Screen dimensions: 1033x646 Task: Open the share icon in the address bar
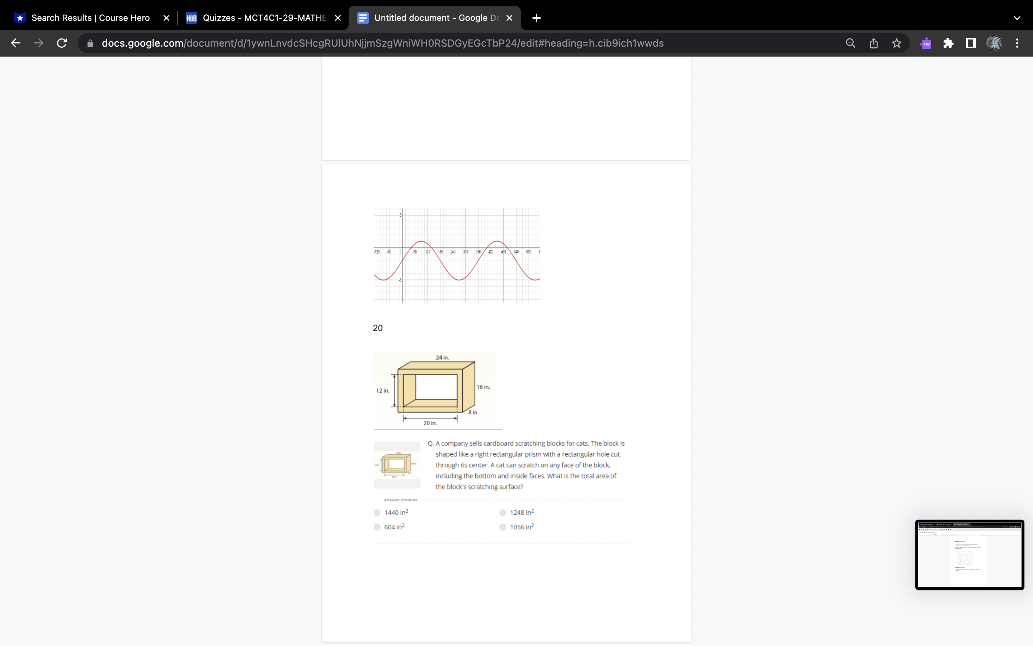[x=873, y=43]
